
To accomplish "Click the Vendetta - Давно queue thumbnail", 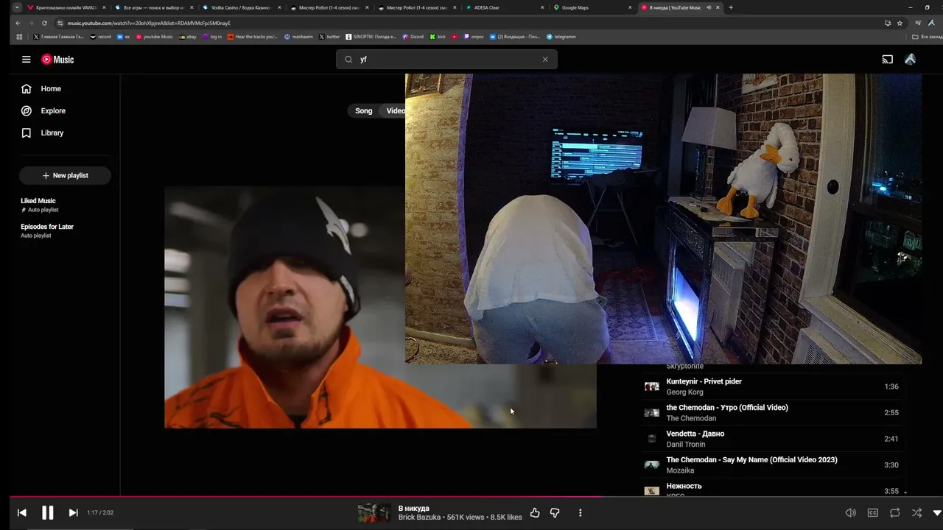I will pos(652,439).
